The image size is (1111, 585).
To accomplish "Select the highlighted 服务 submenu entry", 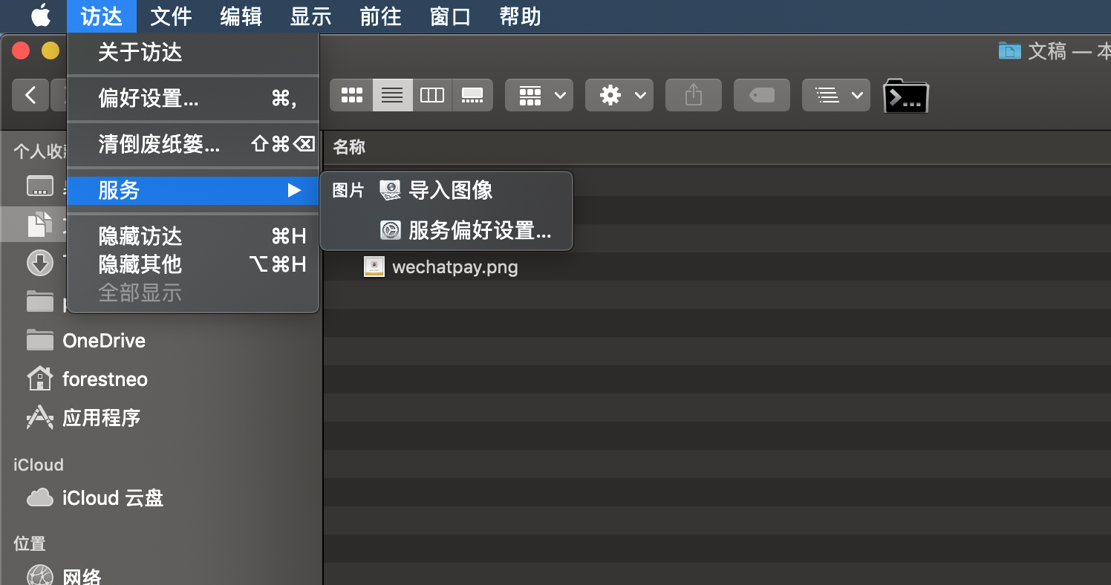I will coord(193,191).
